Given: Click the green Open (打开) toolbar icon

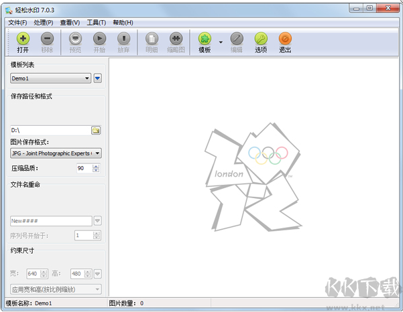Looking at the screenshot, I should pyautogui.click(x=23, y=39).
